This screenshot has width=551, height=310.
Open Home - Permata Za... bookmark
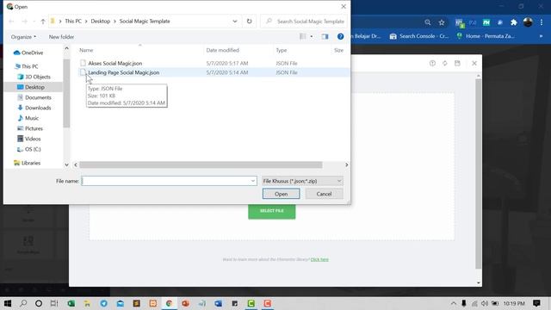pyautogui.click(x=486, y=36)
